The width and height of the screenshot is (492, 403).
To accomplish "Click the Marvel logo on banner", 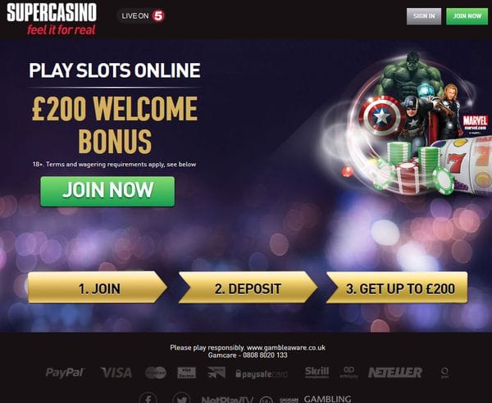I will tap(475, 123).
